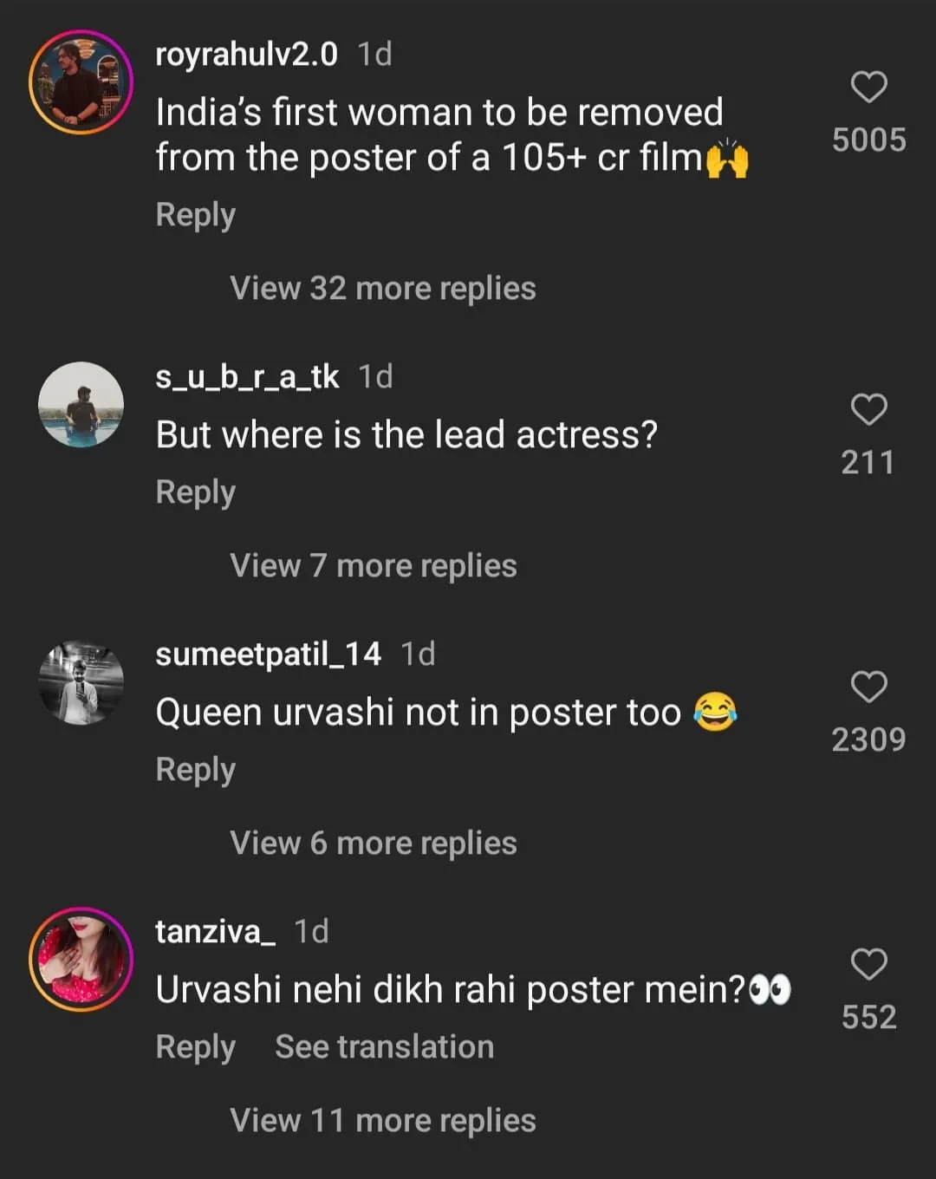Click 'See translation' under tanziva_'s comment
Screen dimensions: 936x1179
(x=384, y=1047)
